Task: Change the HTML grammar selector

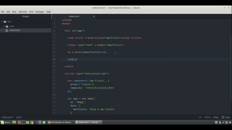Action: [216, 117]
